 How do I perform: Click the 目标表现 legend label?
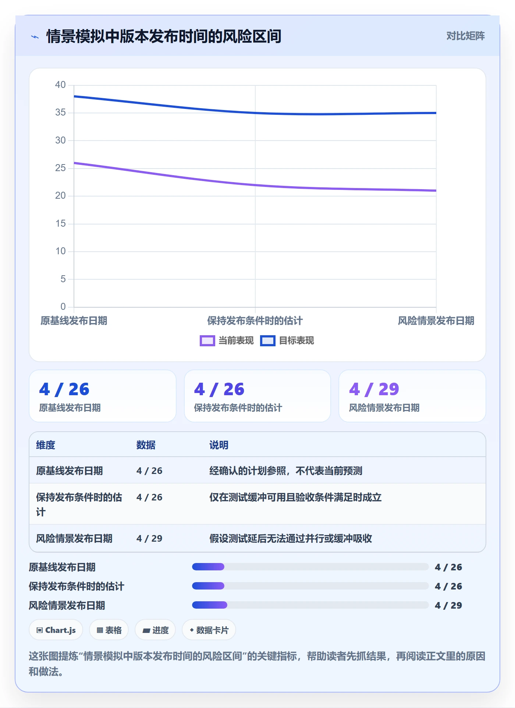click(296, 341)
